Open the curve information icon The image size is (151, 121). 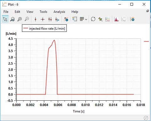point(66,19)
